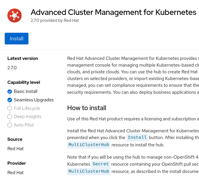Click the Advanced Cluster Management for Kubernetes title
The image size is (199, 182).
[114, 12]
